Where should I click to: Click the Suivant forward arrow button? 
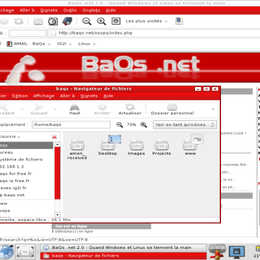pyautogui.click(x=39, y=109)
